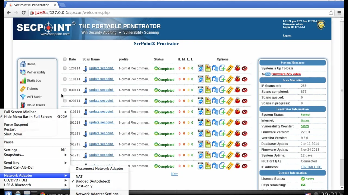Reload the page in the browser
The height and width of the screenshot is (195, 348).
click(23, 12)
